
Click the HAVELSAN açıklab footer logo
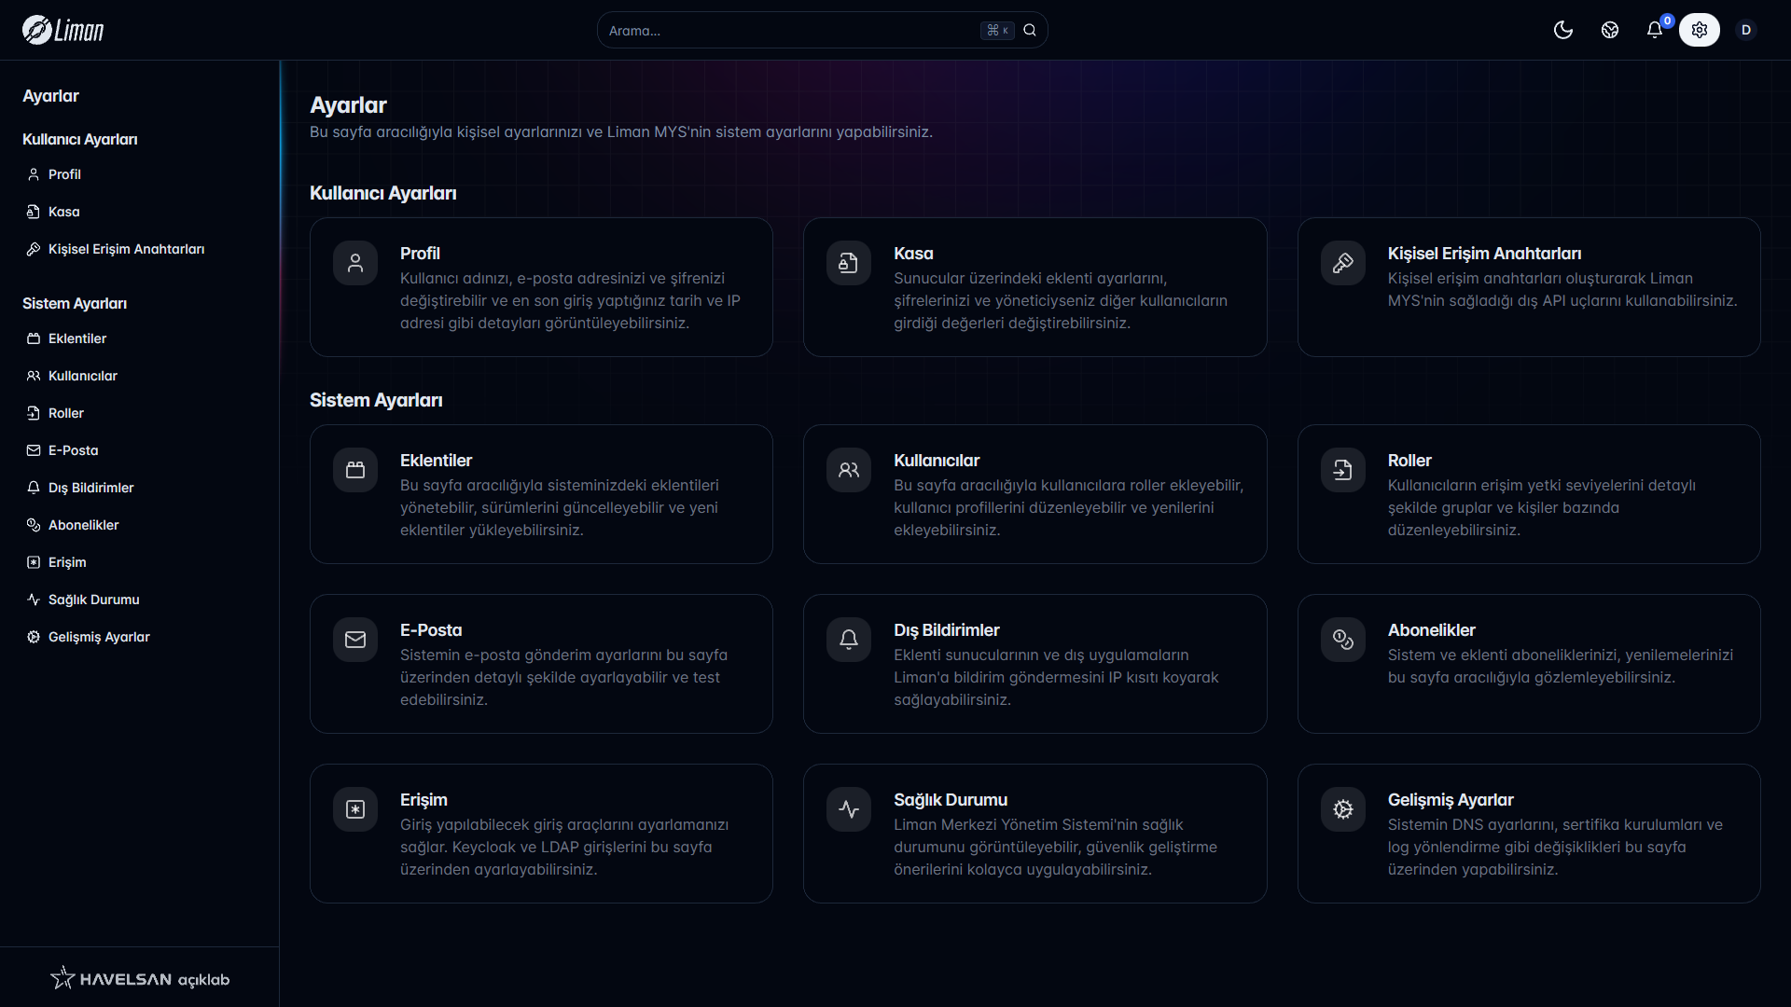140,978
